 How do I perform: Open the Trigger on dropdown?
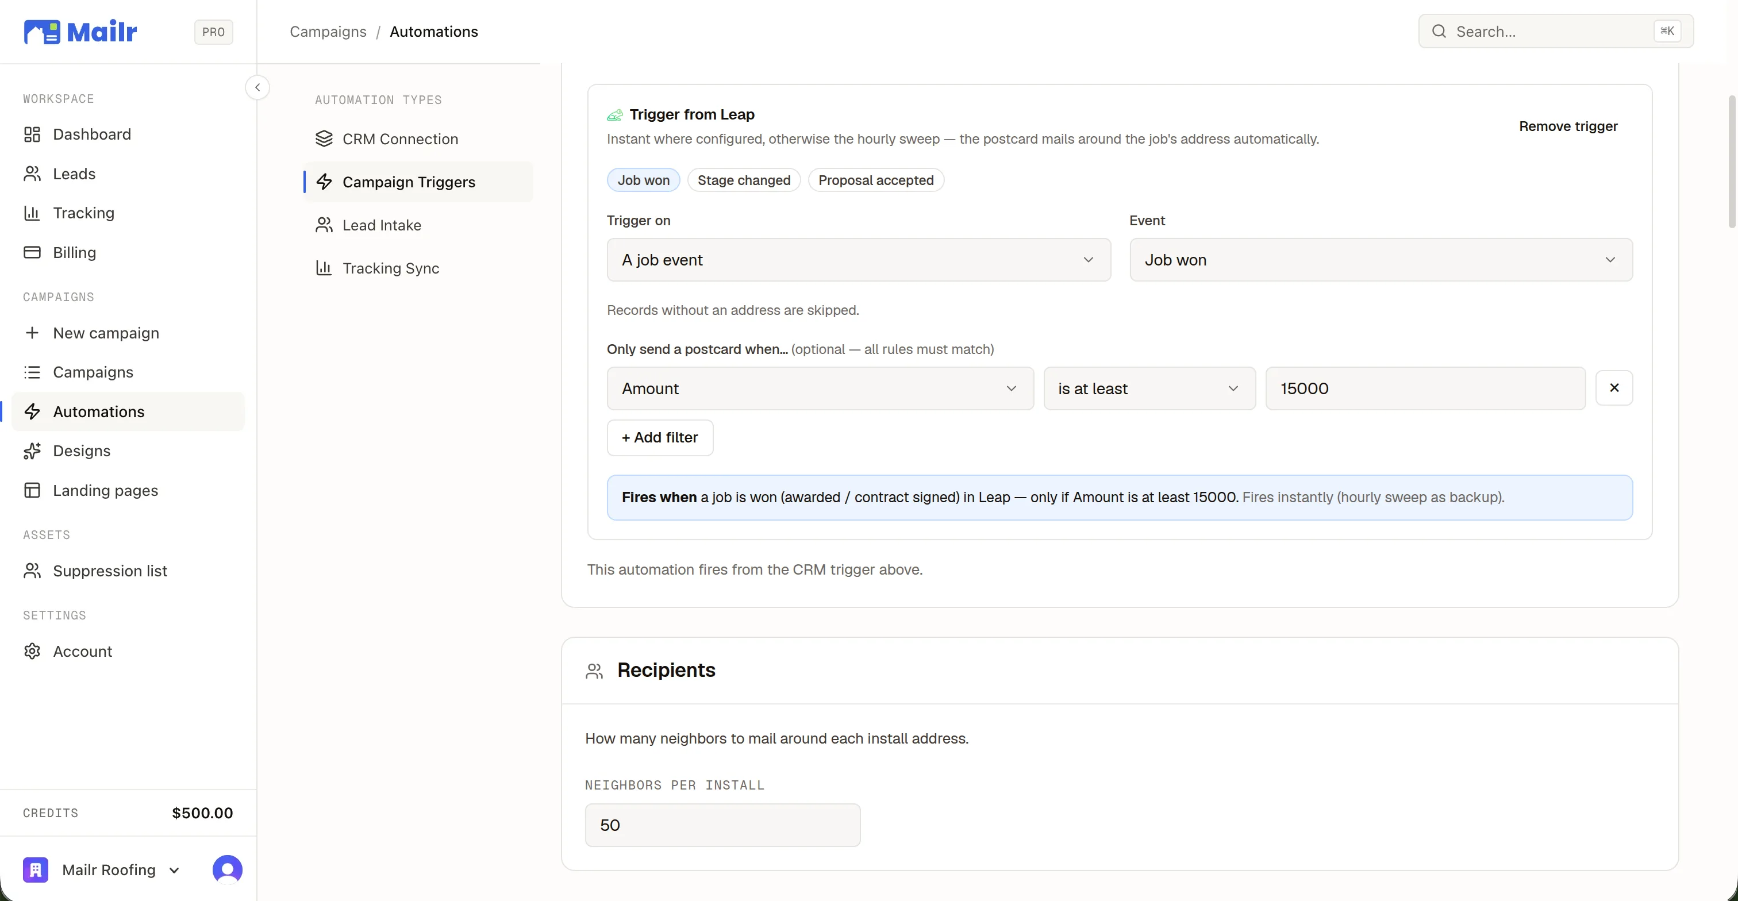click(858, 260)
